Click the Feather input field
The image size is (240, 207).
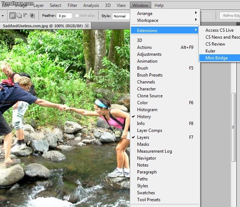click(x=64, y=16)
